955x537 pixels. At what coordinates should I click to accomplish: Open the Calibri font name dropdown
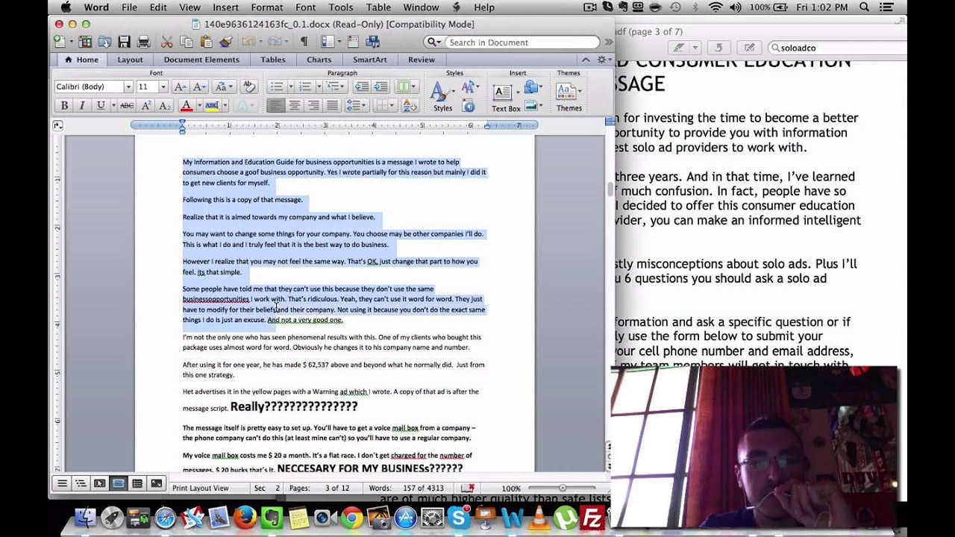128,87
